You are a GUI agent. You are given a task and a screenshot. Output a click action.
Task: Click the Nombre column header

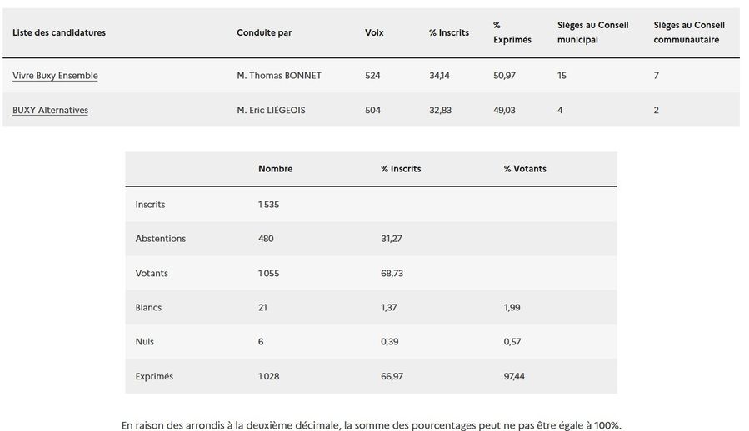tap(275, 169)
